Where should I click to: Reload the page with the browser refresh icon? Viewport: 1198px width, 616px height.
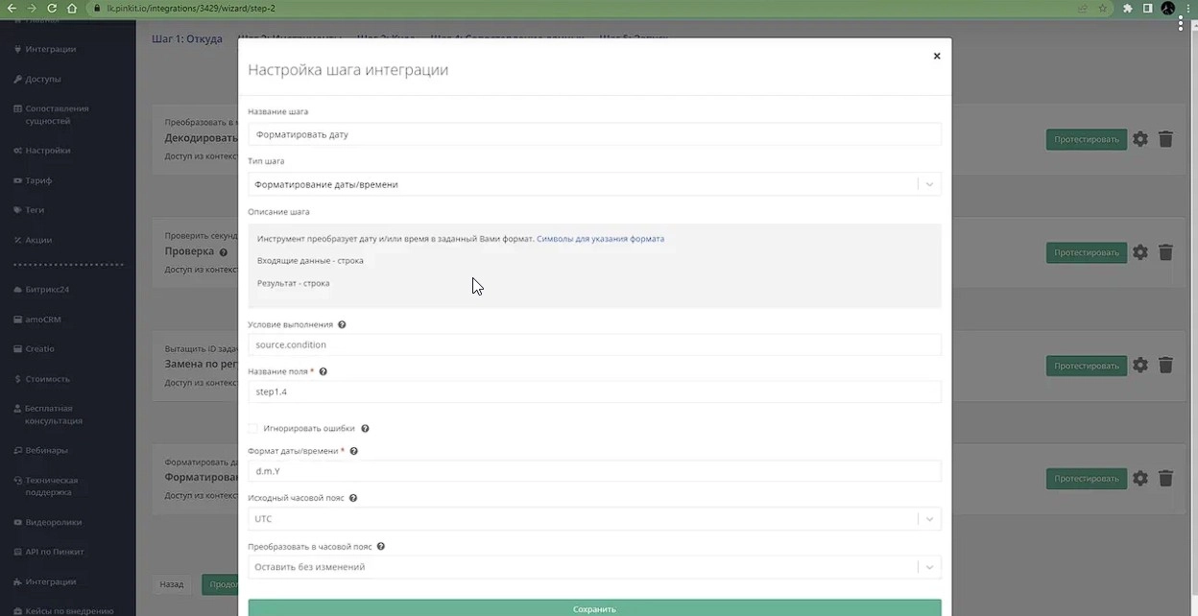(52, 8)
